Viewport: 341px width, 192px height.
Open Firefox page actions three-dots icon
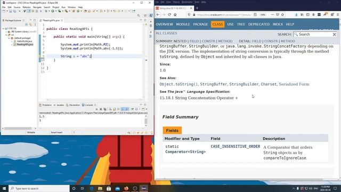pos(272,14)
